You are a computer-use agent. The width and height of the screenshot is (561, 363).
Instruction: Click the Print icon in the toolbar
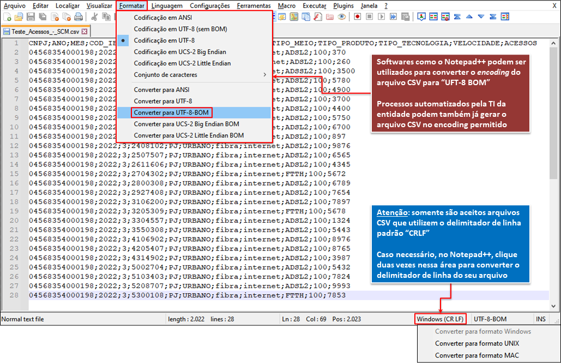[x=79, y=17]
